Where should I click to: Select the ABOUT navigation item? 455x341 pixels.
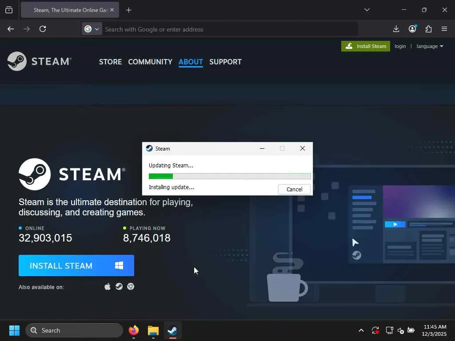click(191, 62)
